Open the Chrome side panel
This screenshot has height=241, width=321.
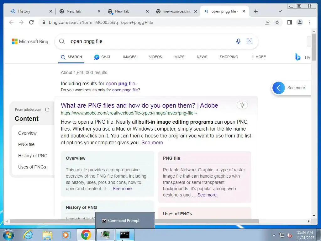click(289, 22)
